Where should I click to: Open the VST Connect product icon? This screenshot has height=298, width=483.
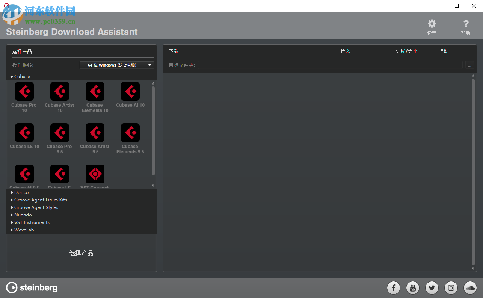[95, 174]
